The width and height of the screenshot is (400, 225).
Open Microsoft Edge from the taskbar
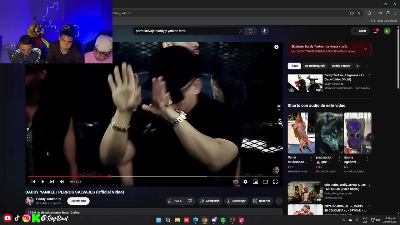(196, 220)
